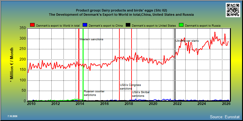Image resolution: width=243 pixels, height=121 pixels.
Task: Select legend label Denmark's export to Russia
Action: point(203,26)
